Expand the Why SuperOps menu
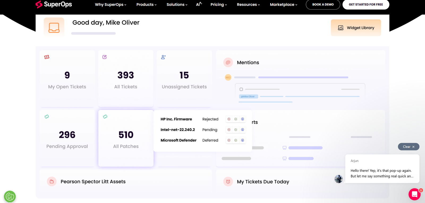Screen dimensions: 425x203 click(110, 5)
